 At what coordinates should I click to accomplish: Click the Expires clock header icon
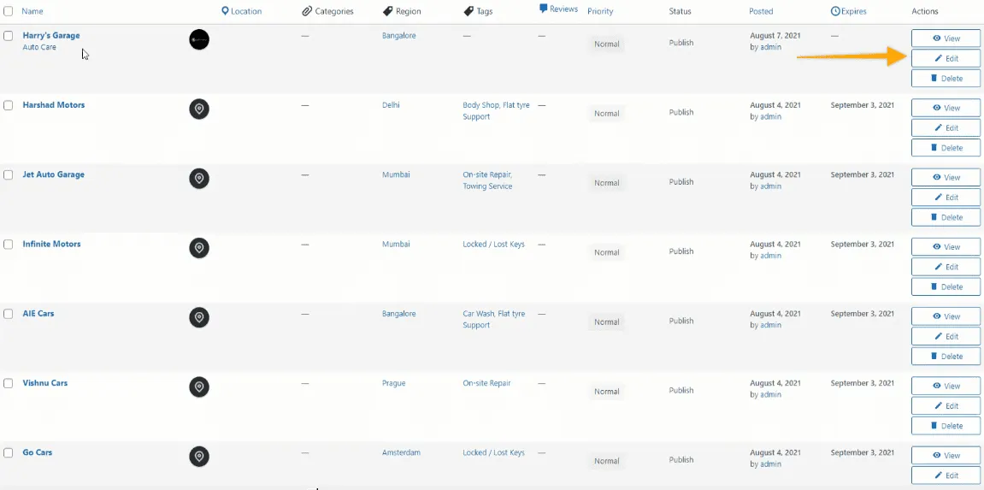point(835,11)
